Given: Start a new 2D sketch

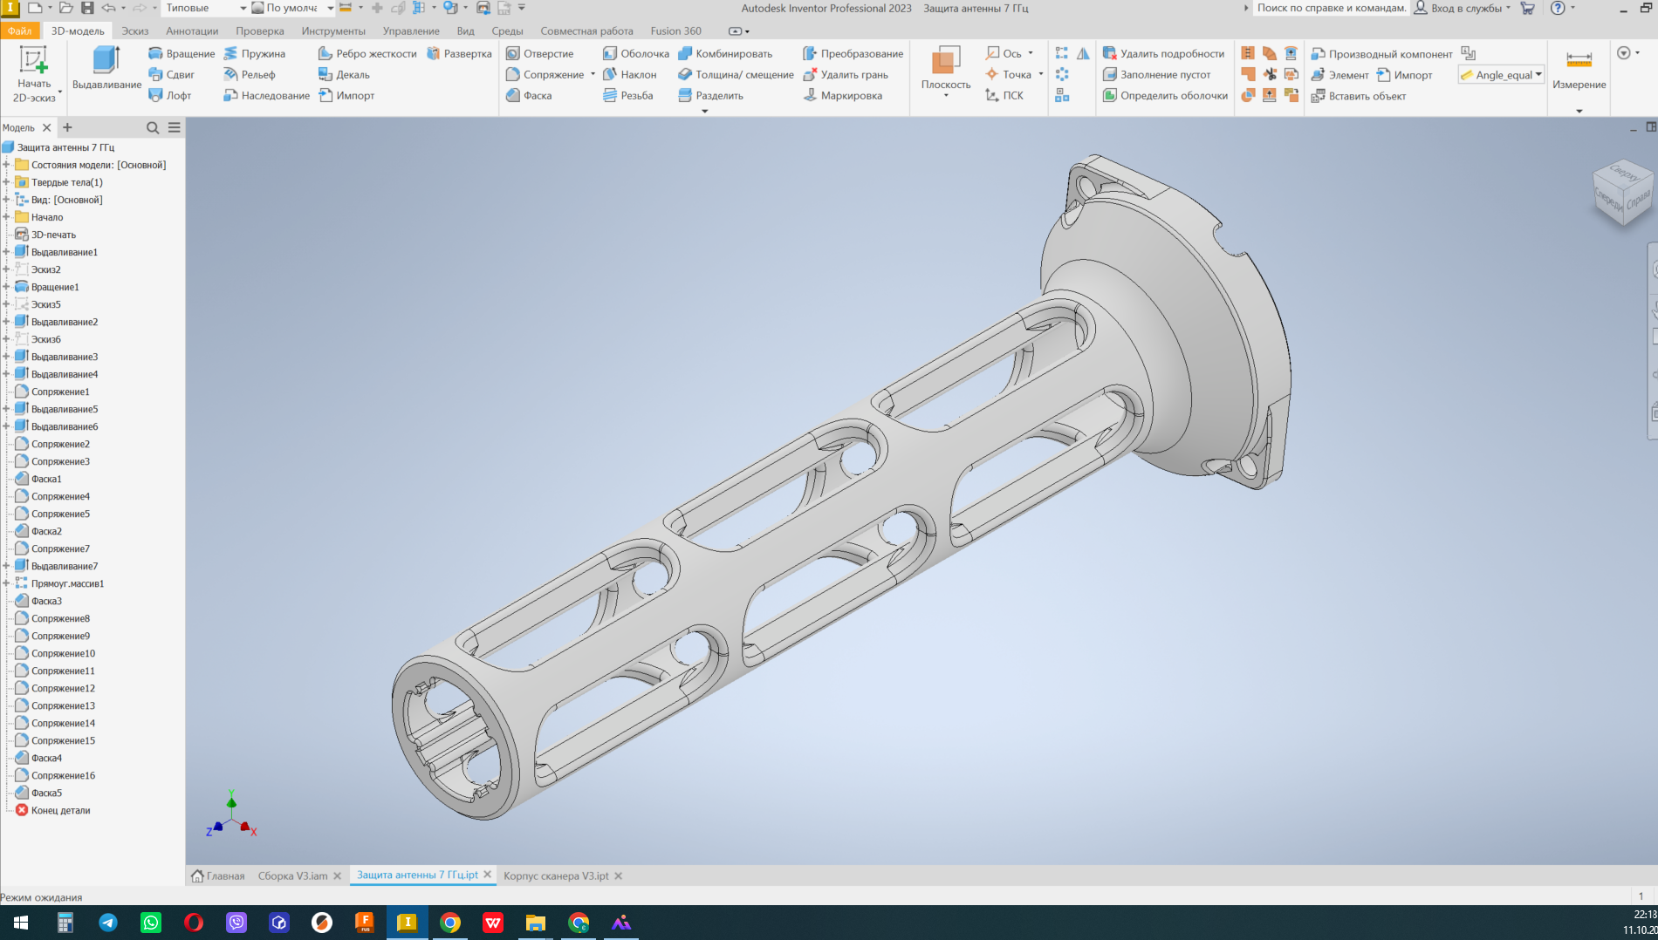Looking at the screenshot, I should 34,74.
